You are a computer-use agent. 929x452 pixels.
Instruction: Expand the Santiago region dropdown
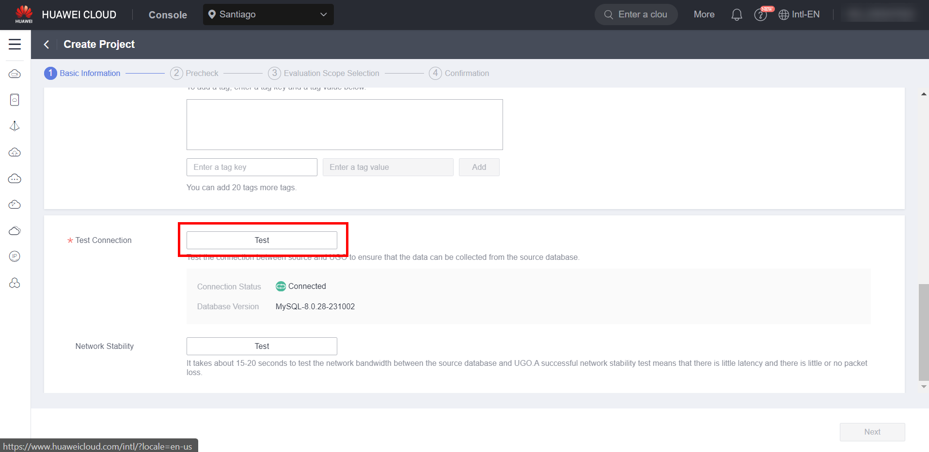coord(268,15)
